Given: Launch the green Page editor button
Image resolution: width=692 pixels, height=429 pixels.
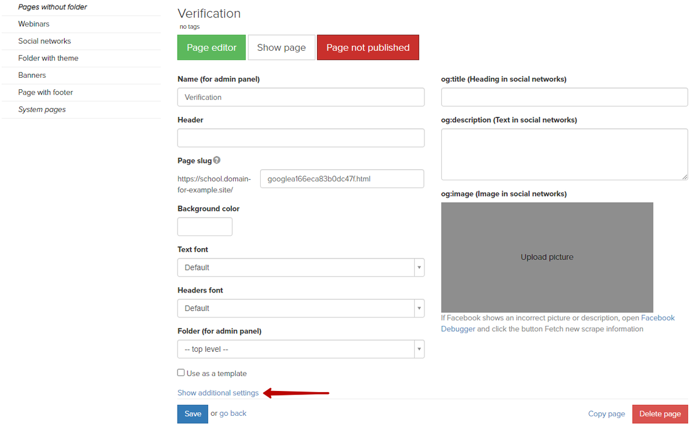Looking at the screenshot, I should (212, 47).
